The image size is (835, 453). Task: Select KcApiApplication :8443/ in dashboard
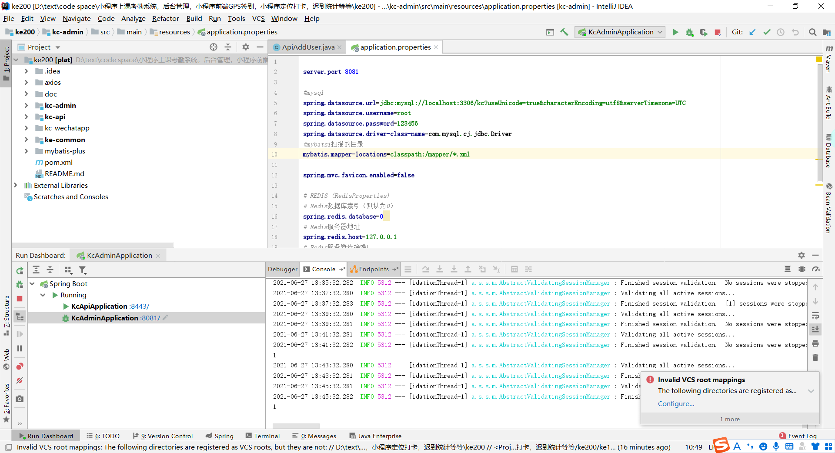tap(110, 306)
